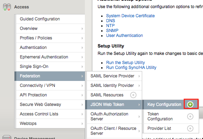Click plus icon beside Token Configuration
The image size is (203, 139).
tap(190, 116)
